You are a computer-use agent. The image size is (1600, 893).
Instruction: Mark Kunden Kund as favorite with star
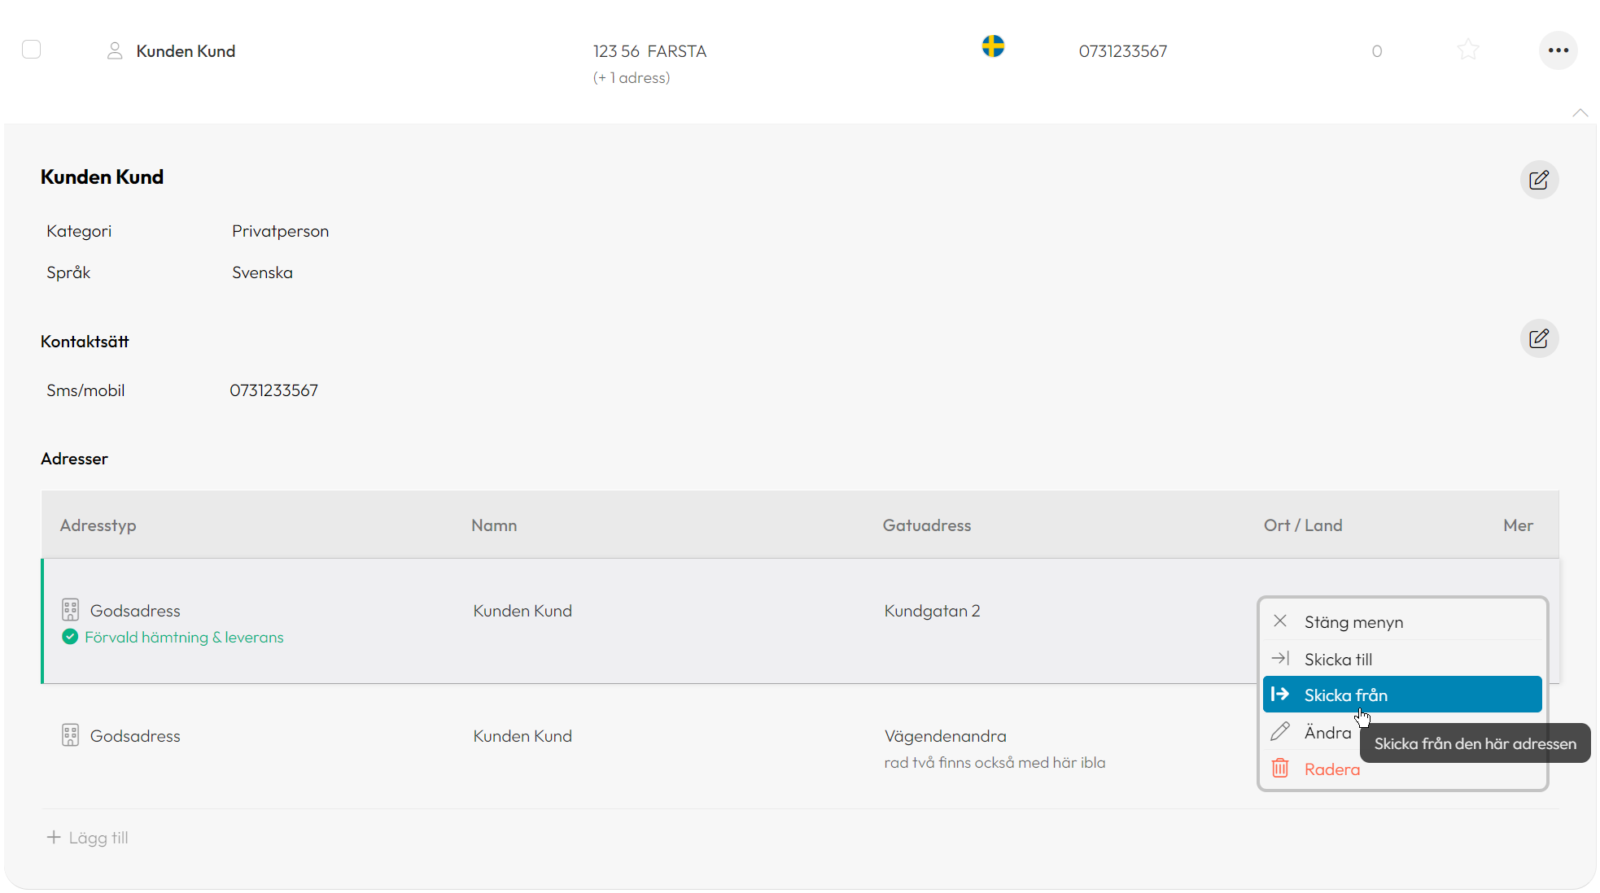pos(1468,50)
